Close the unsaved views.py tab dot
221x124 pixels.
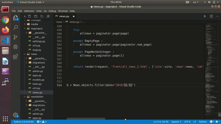point(74,16)
